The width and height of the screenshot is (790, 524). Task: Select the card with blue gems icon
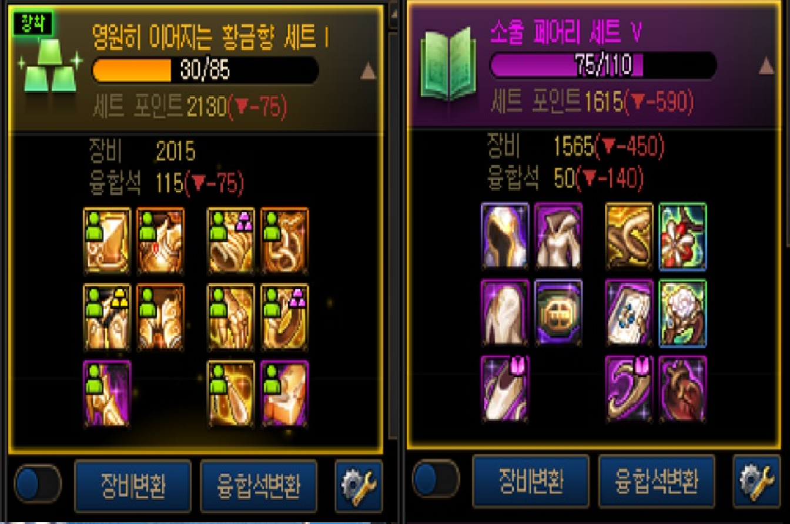click(629, 314)
